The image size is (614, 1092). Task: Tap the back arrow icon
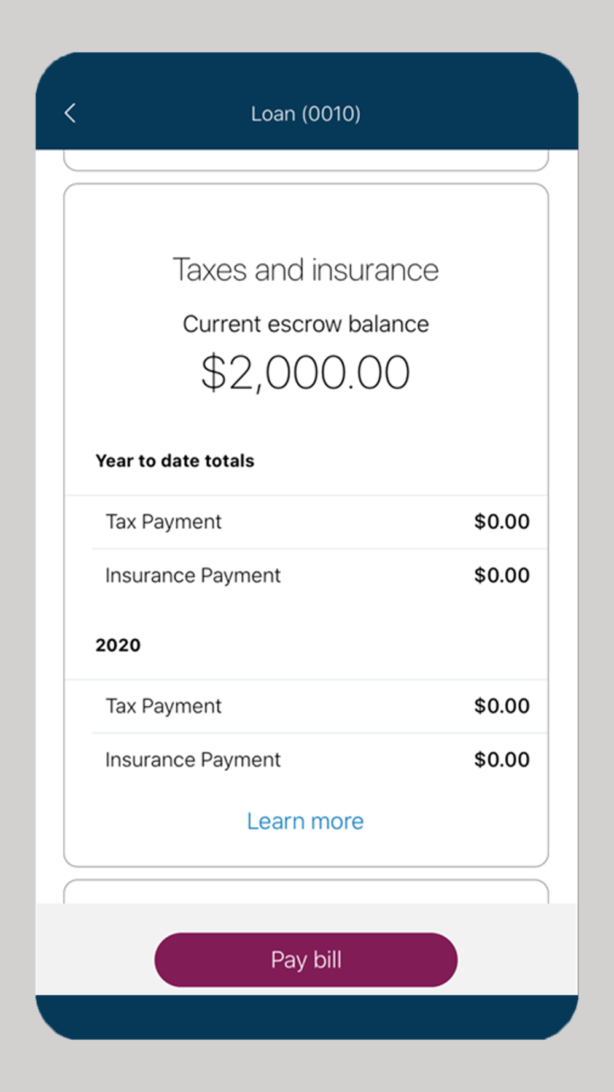coord(71,113)
